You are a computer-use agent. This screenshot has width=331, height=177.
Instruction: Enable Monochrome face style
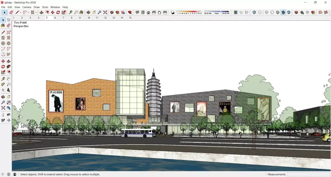(x=289, y=12)
